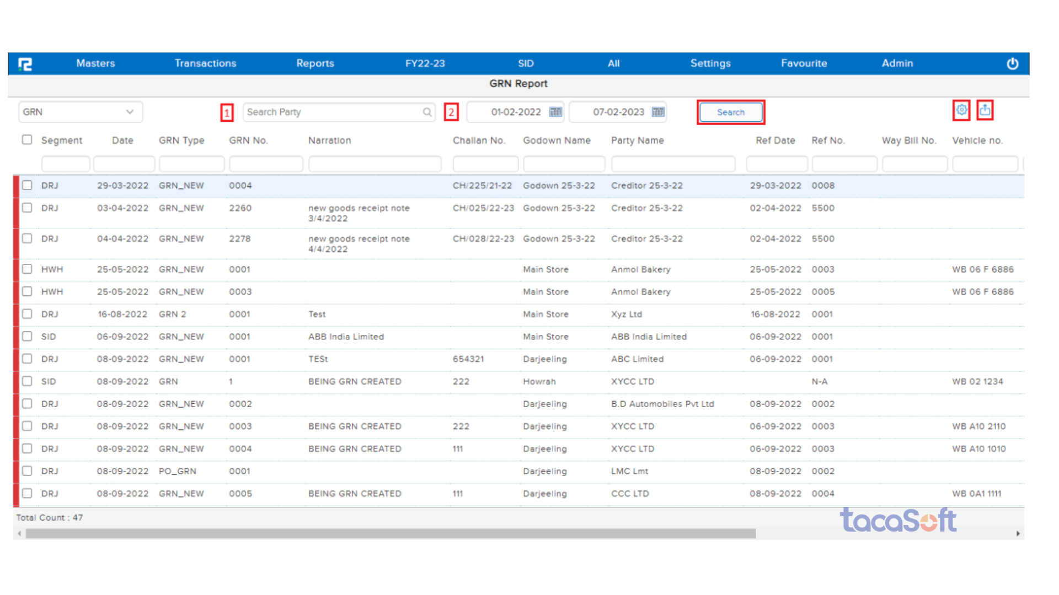
Task: Click the application logo icon
Action: (x=25, y=64)
